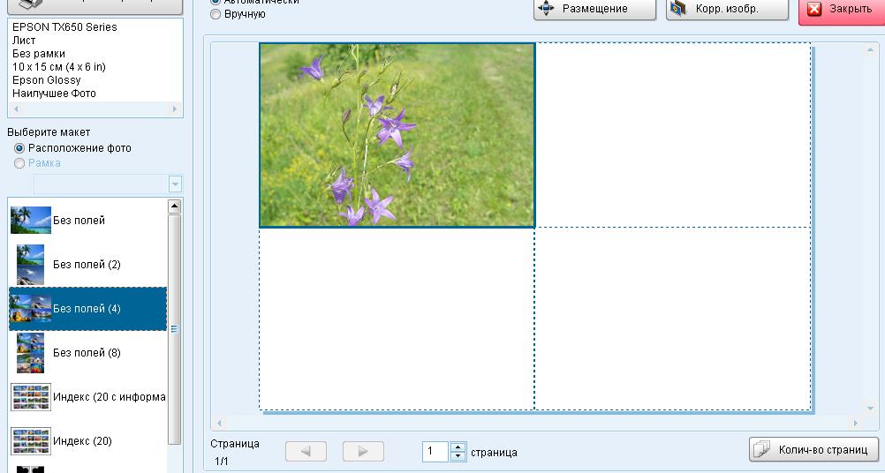
Task: Select the empty bottom-left photo slot
Action: [397, 319]
